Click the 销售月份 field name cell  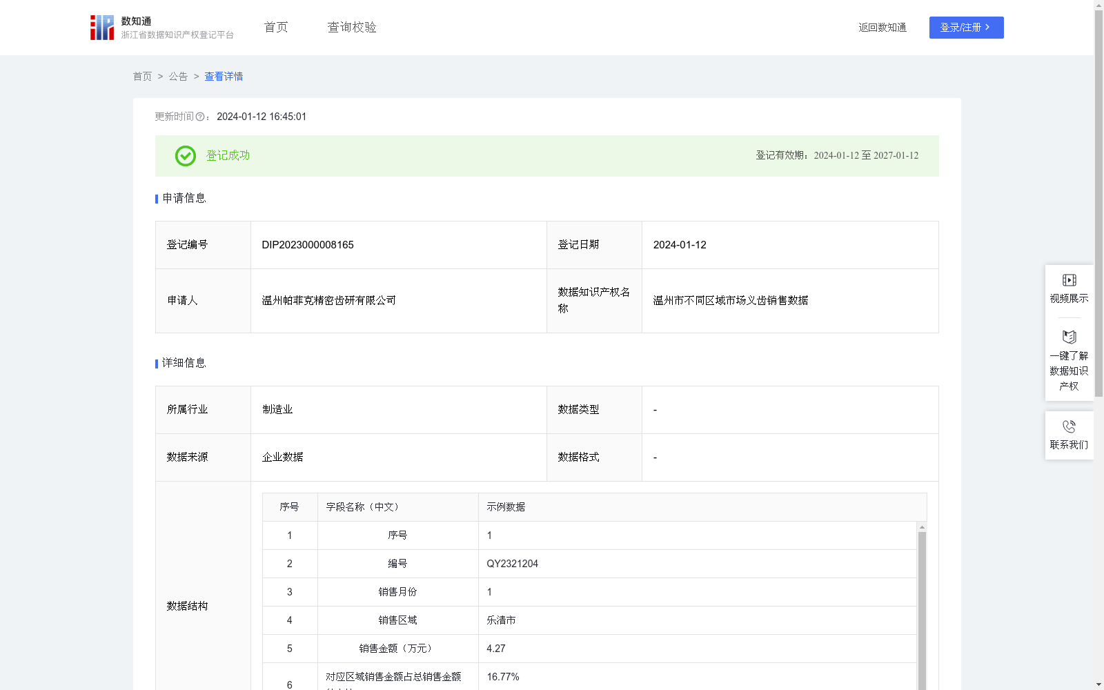pyautogui.click(x=398, y=592)
